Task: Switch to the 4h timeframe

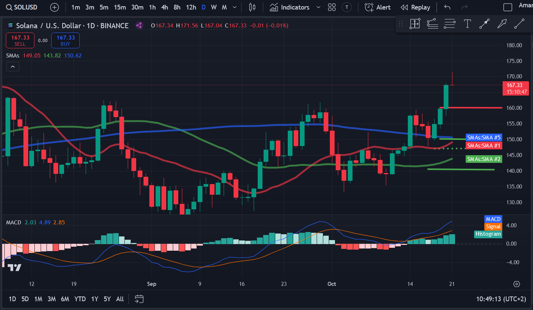Action: click(165, 7)
